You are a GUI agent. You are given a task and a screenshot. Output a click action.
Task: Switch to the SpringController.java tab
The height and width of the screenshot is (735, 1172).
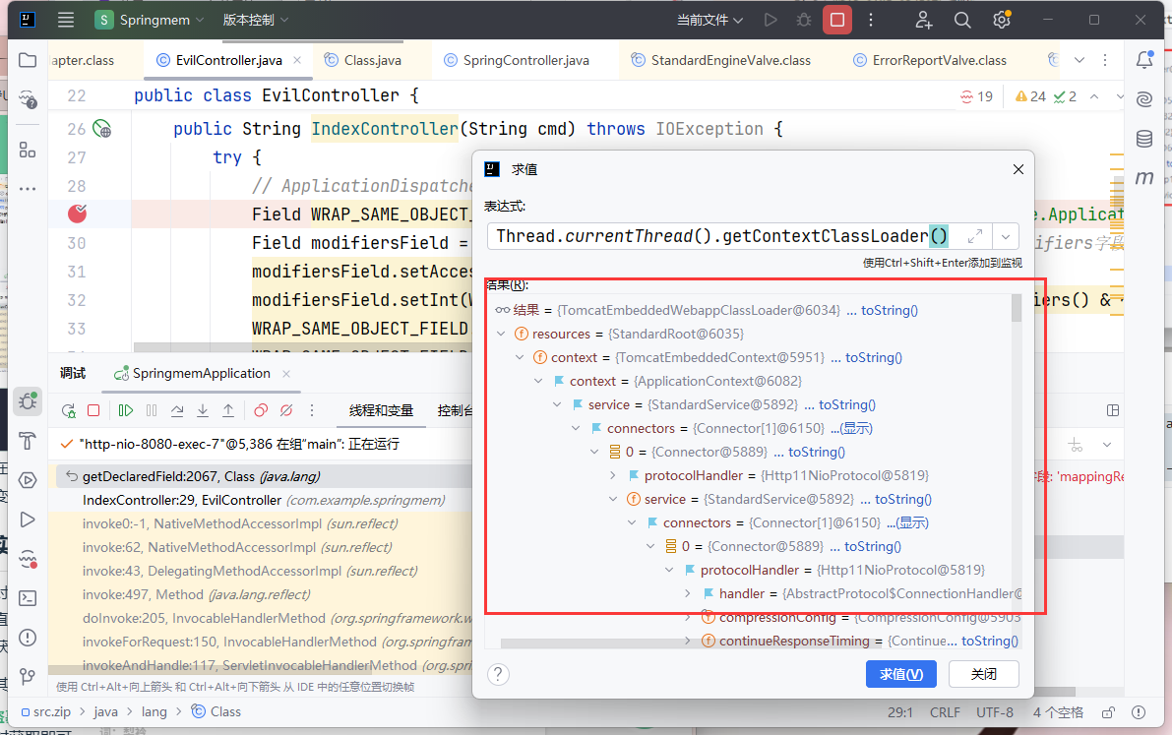click(x=525, y=60)
